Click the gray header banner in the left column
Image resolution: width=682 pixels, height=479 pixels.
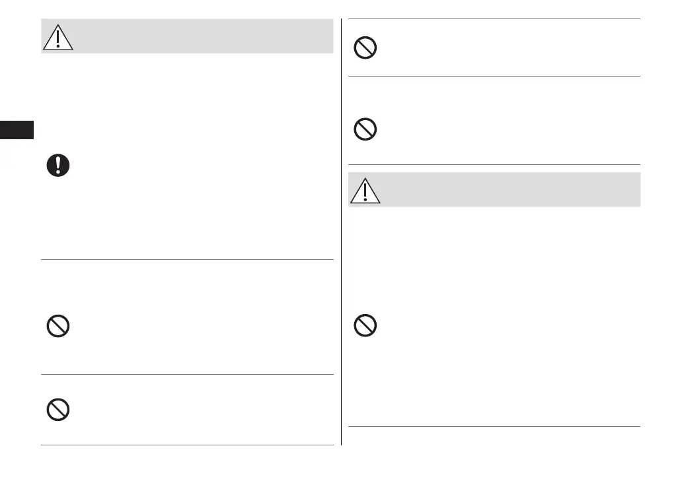point(198,36)
